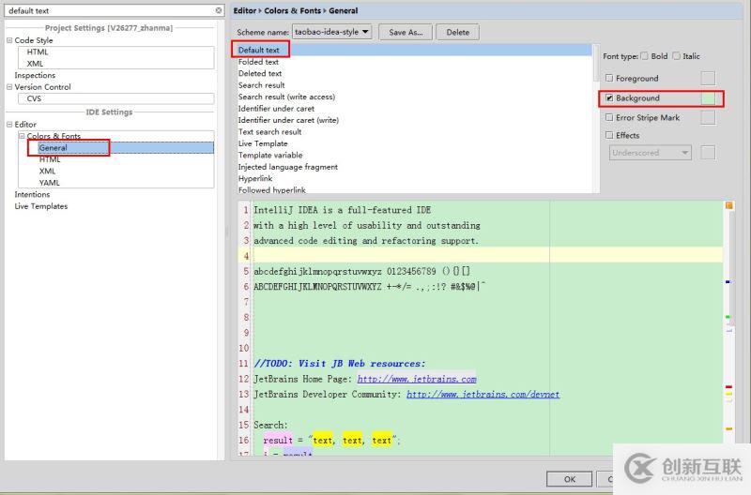
Task: Click the Effects color box
Action: pyautogui.click(x=709, y=153)
